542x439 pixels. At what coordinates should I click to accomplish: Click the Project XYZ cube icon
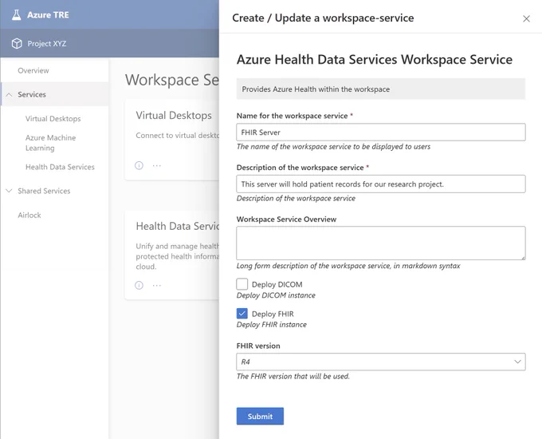coord(17,44)
